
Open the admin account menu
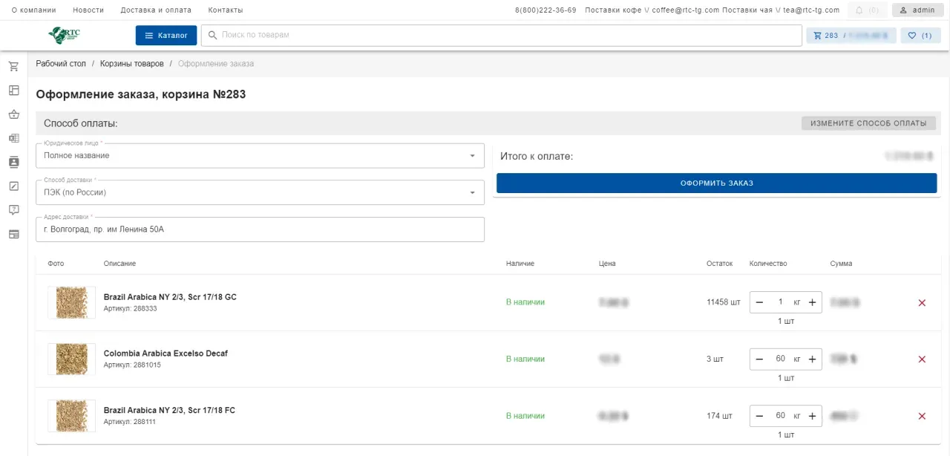(x=917, y=10)
